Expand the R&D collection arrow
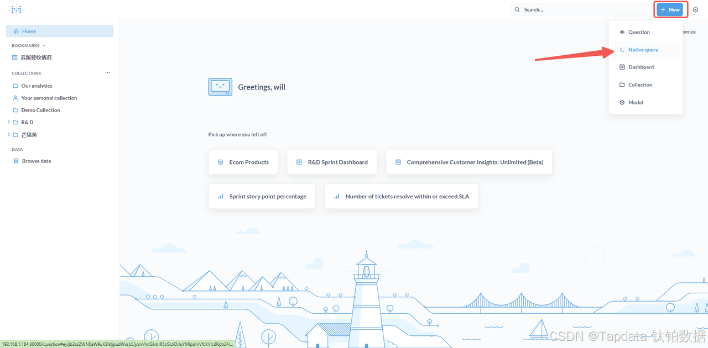 (8, 122)
